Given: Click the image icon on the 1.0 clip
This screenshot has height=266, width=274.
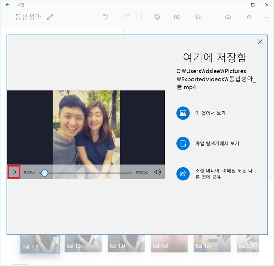Looking at the screenshot, I should (113, 245).
